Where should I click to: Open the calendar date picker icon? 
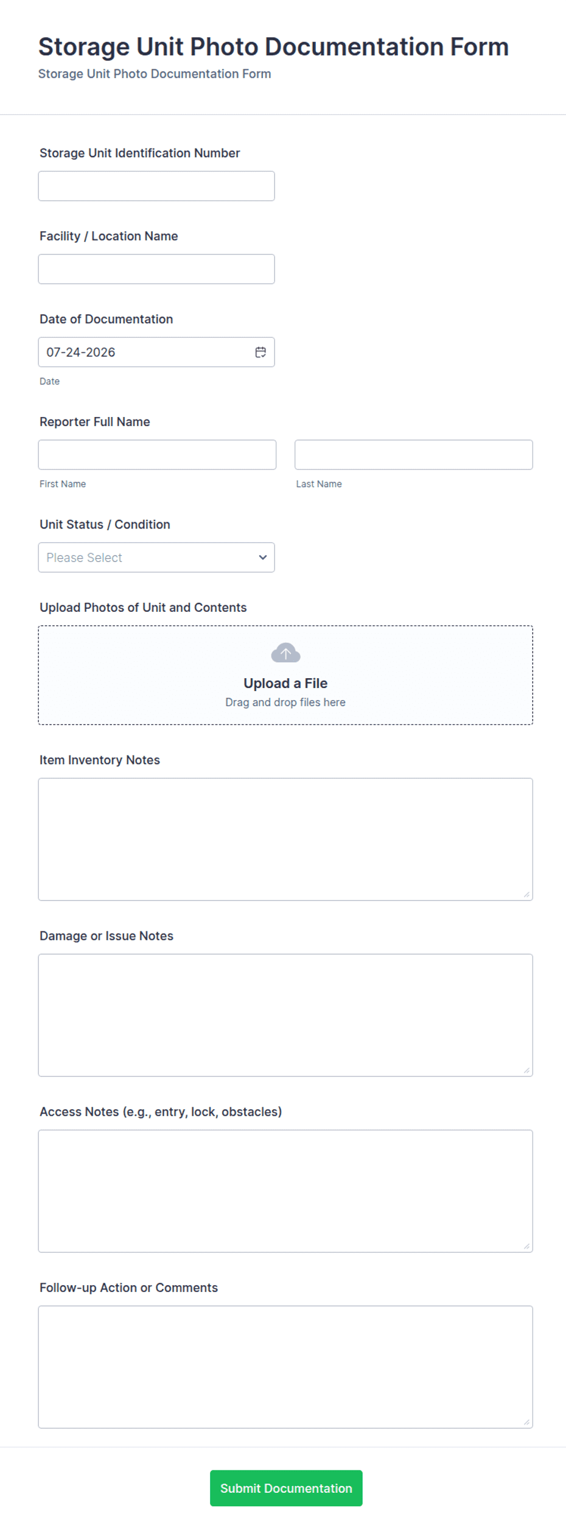[260, 352]
